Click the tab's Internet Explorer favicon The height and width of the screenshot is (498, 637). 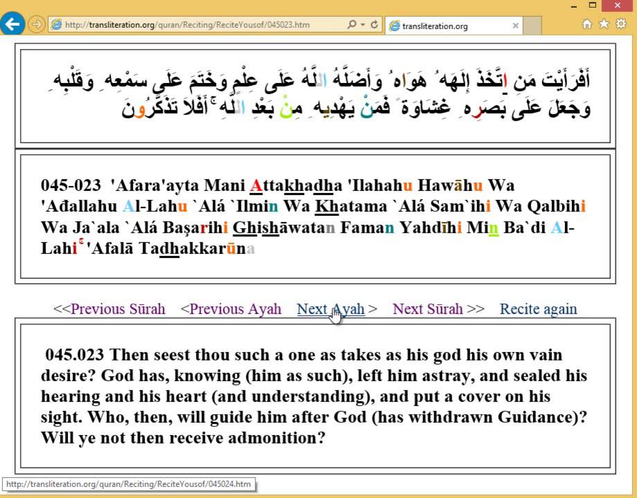click(x=394, y=26)
